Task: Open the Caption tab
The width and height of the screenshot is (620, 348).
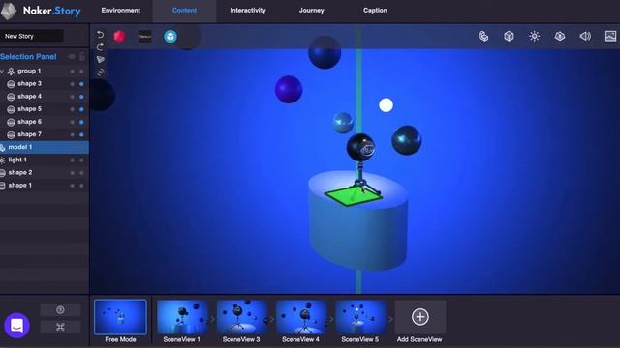Action: point(375,11)
